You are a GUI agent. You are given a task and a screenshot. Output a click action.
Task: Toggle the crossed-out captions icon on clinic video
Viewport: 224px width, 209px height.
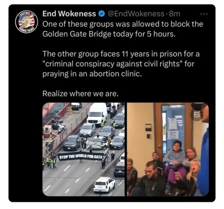[x=197, y=115]
